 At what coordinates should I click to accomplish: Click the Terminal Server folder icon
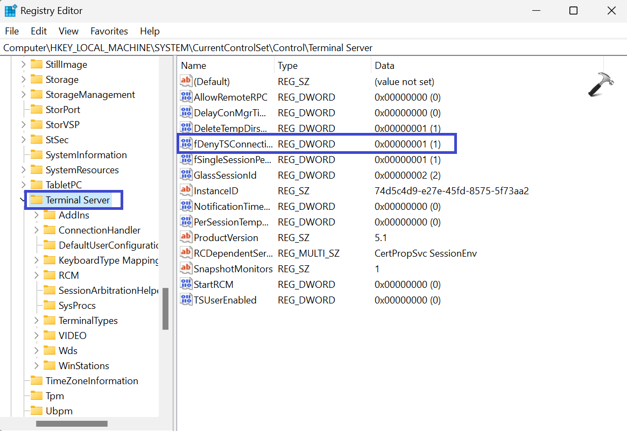tap(37, 200)
